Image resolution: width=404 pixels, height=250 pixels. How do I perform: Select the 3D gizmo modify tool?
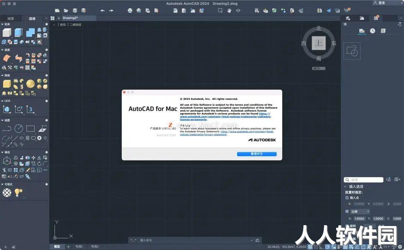[7, 161]
